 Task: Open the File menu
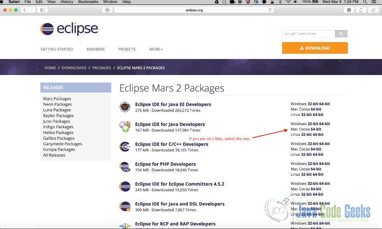(x=28, y=2)
